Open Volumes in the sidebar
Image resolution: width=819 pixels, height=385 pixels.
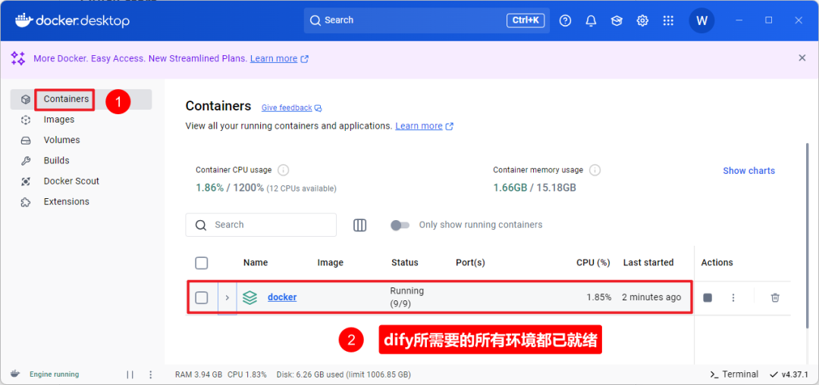pyautogui.click(x=81, y=140)
